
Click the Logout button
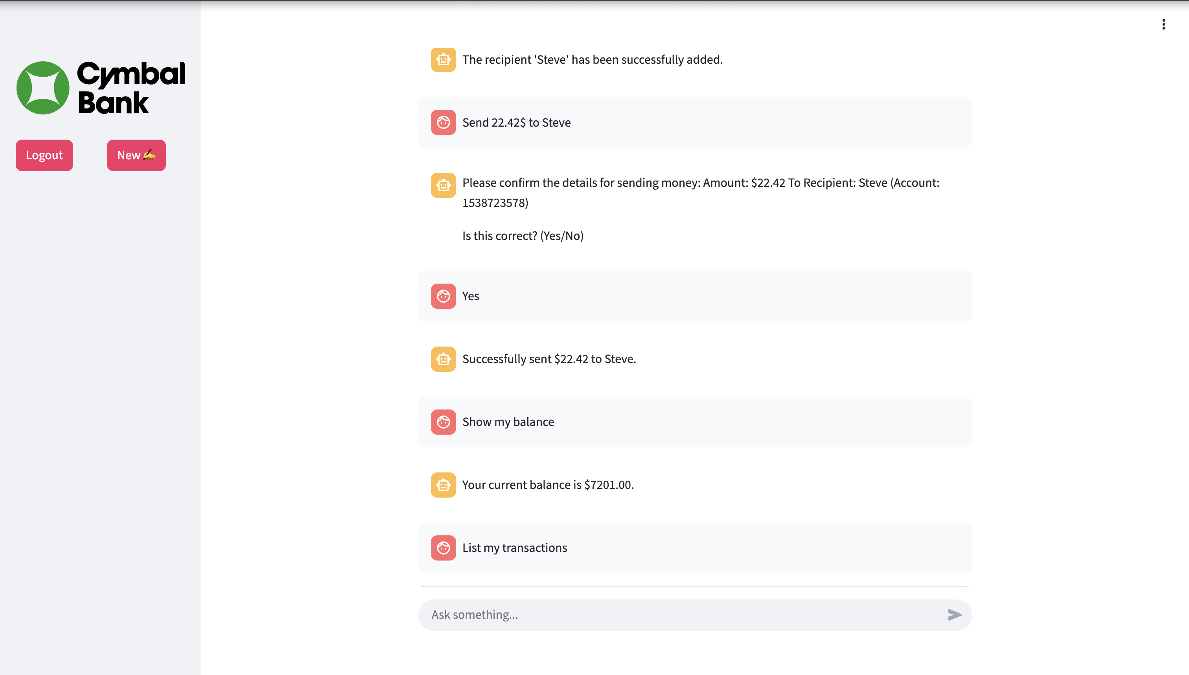coord(44,155)
